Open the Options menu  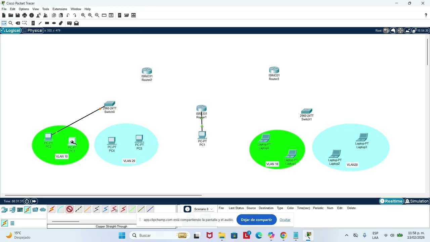[24, 9]
